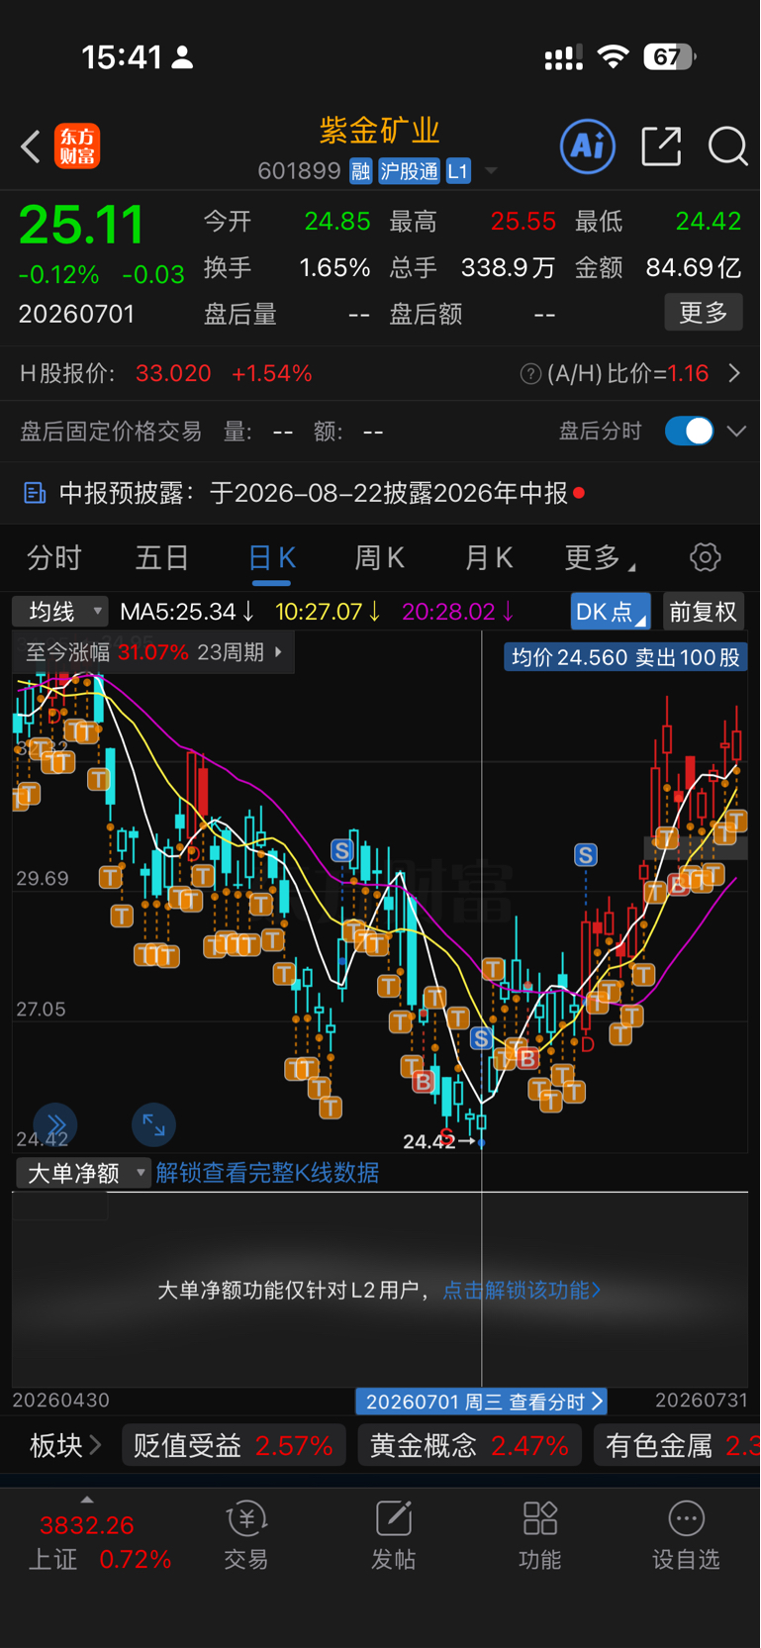Open chart settings gear icon

(x=706, y=557)
